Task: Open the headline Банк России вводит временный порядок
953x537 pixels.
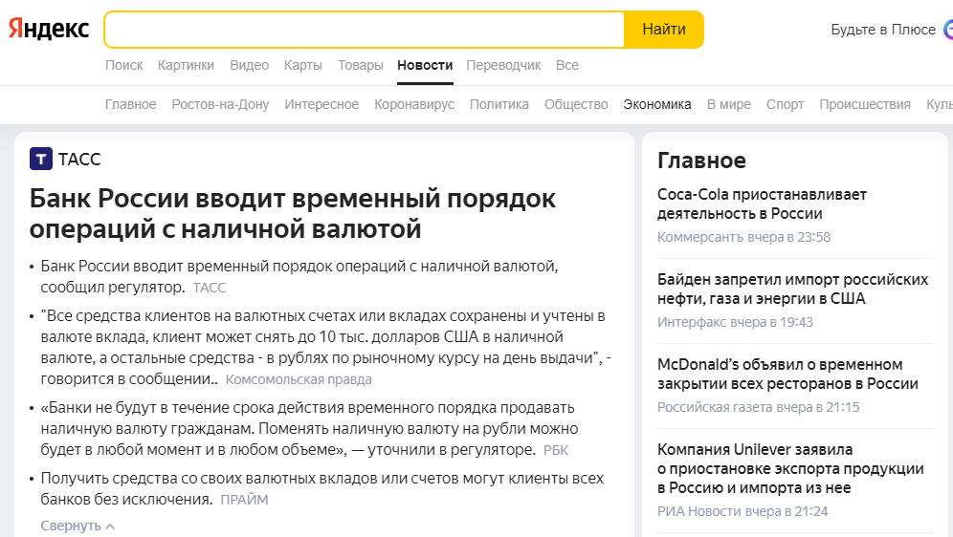Action: 293,214
